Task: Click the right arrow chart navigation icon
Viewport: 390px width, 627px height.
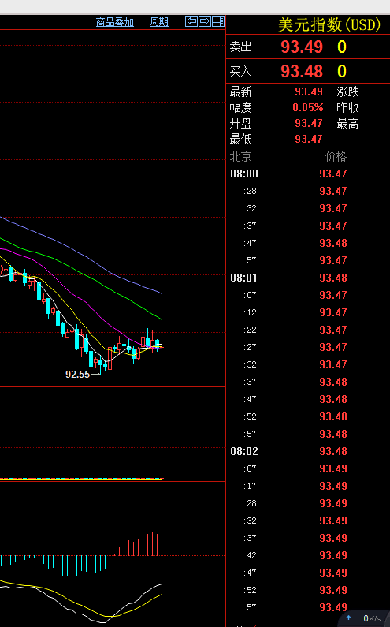Action: (x=205, y=21)
